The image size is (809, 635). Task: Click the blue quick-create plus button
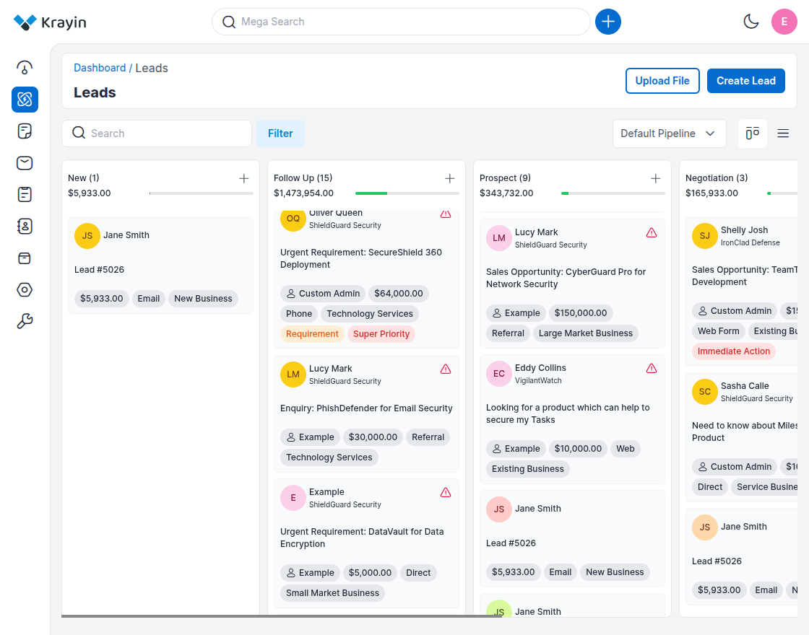[607, 22]
